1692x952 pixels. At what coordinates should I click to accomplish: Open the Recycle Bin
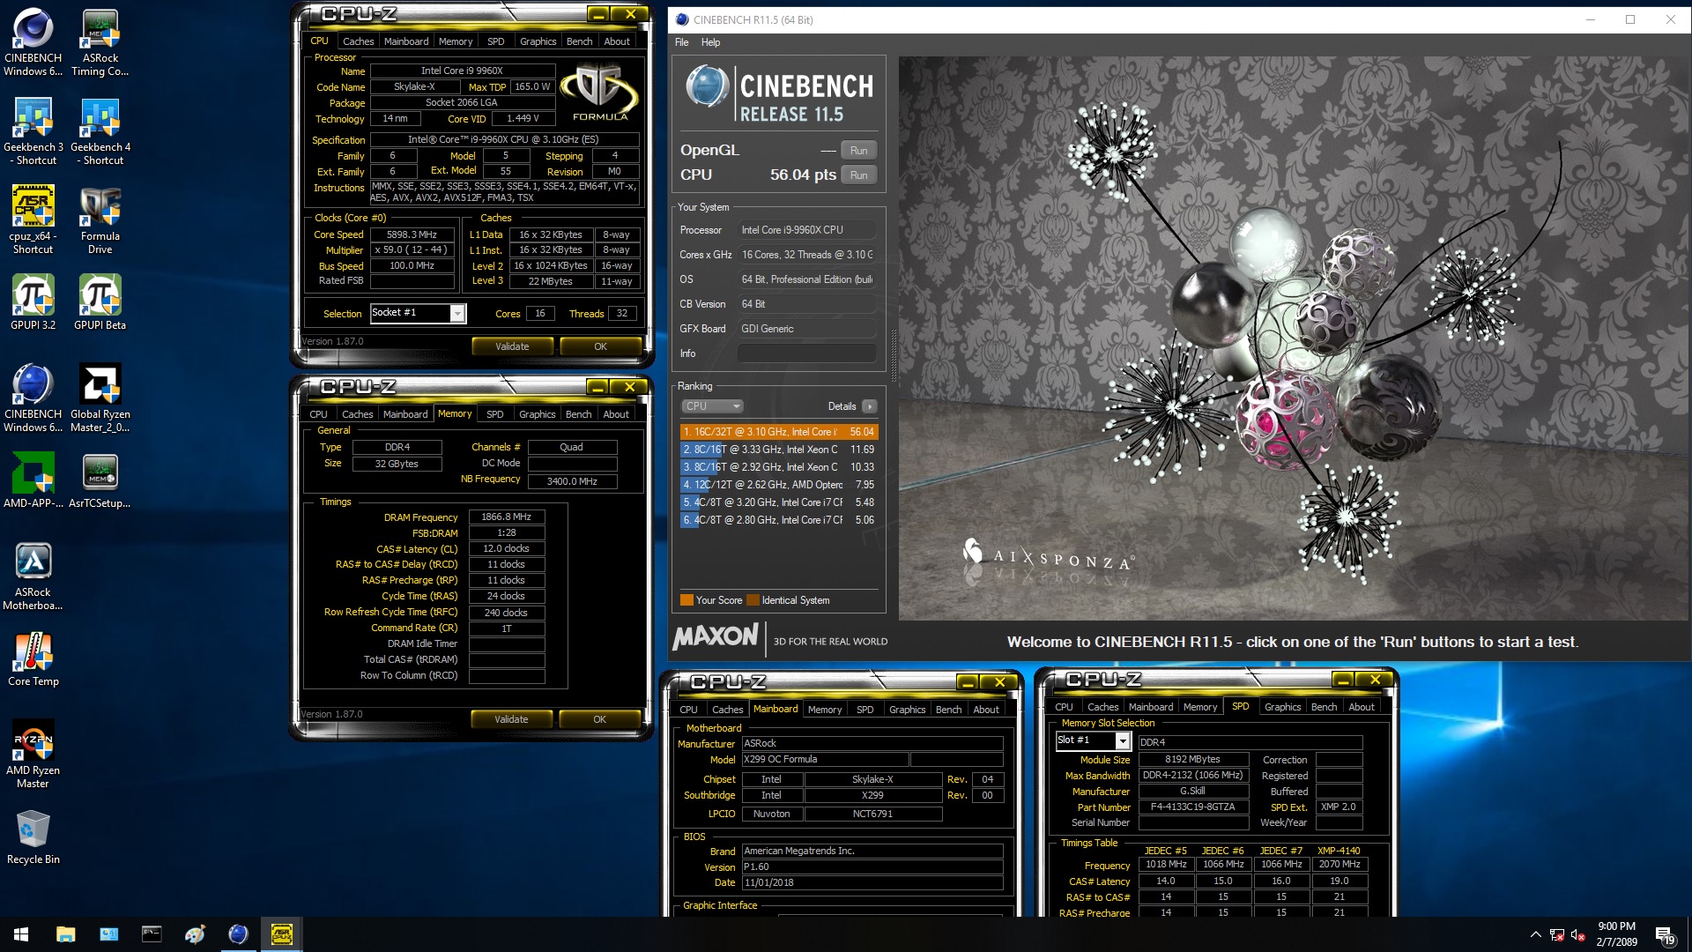tap(33, 837)
